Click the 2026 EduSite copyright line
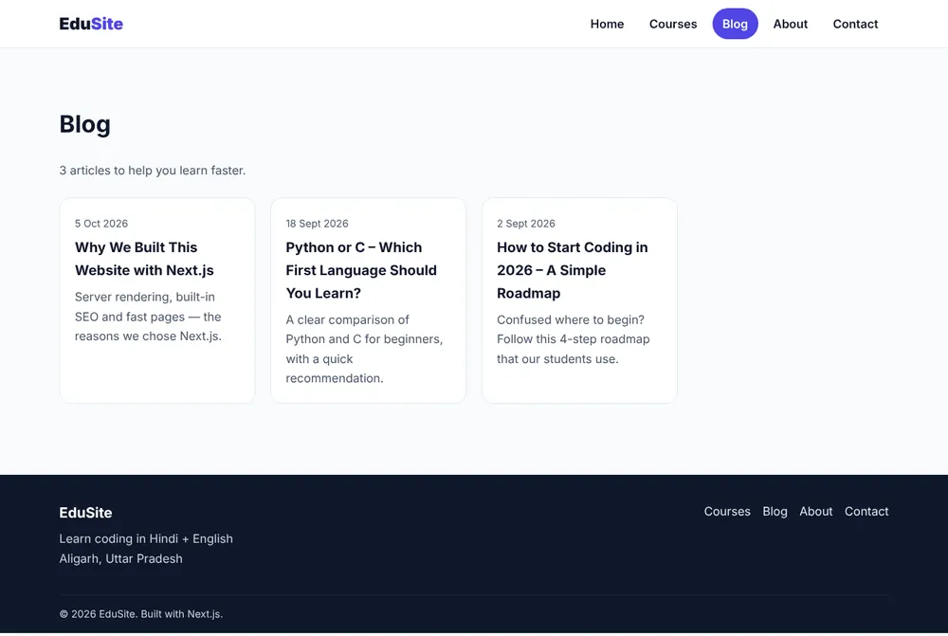 click(141, 613)
